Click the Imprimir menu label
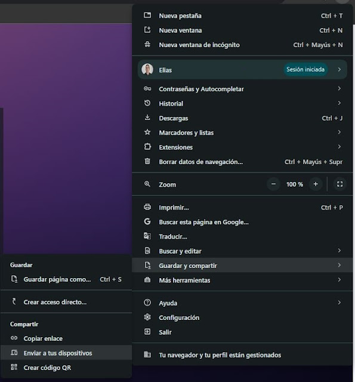Screen dimensions: 355x382 (x=174, y=207)
